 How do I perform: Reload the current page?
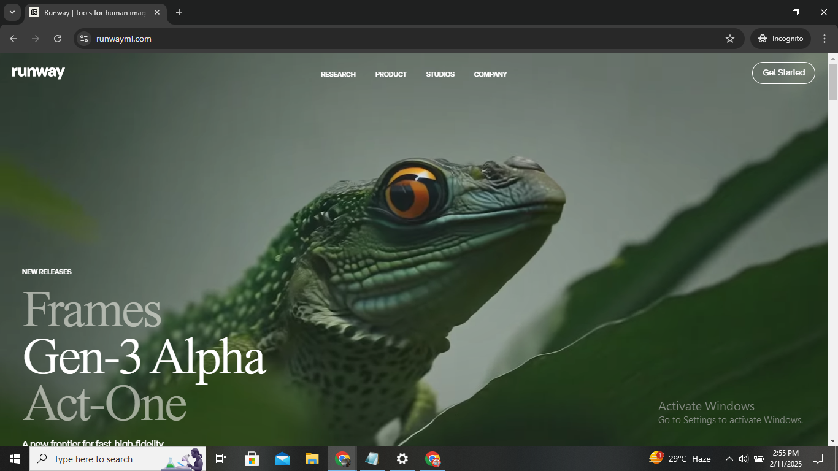click(x=58, y=39)
